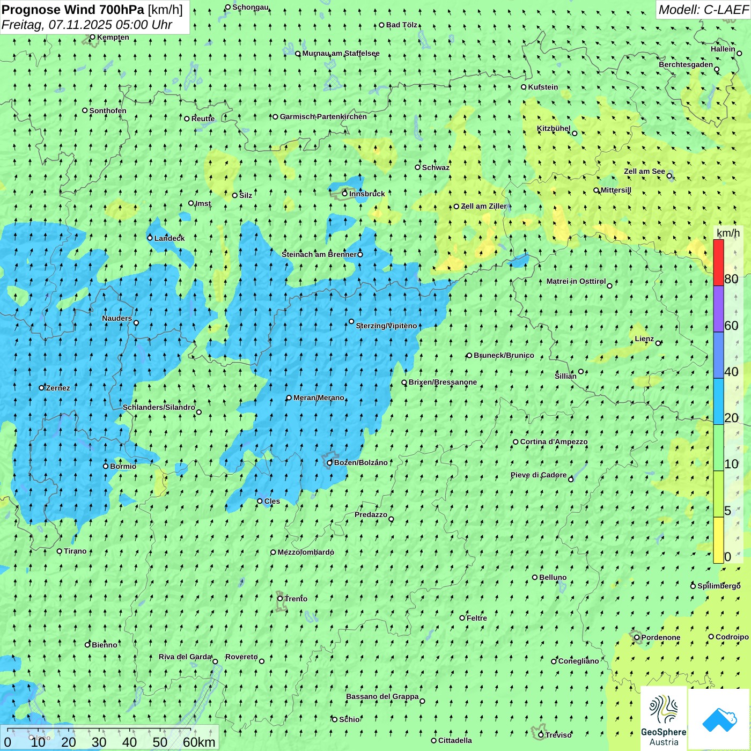This screenshot has height=751, width=751.
Task: Click the yellow 0 km/h legend color
Action: click(x=718, y=540)
